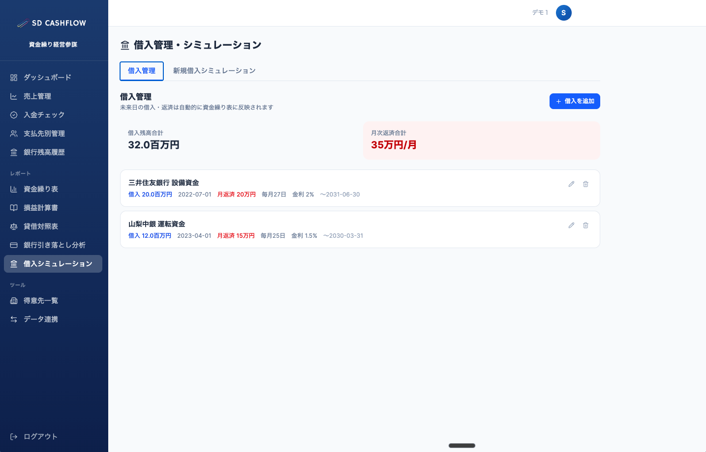
Task: Click the 銀行残高履歴 bank icon
Action: click(14, 152)
